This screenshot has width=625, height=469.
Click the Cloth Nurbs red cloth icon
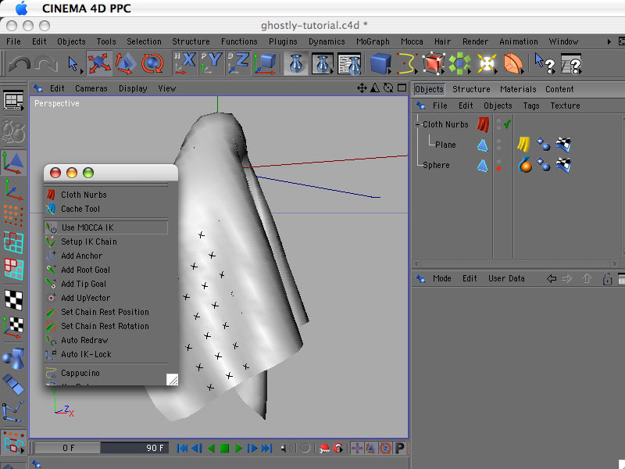coord(484,124)
